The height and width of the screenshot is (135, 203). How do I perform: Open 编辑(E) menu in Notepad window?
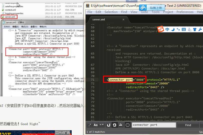(x=15, y=27)
